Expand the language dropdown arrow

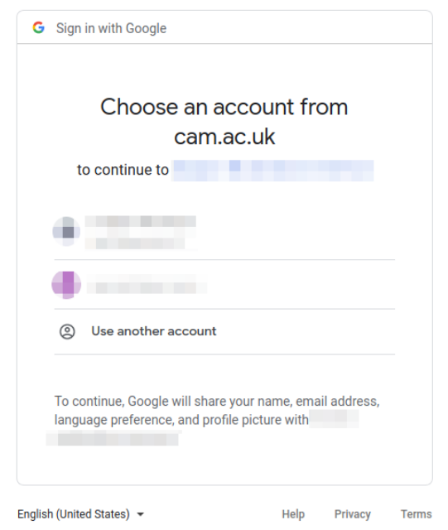140,514
